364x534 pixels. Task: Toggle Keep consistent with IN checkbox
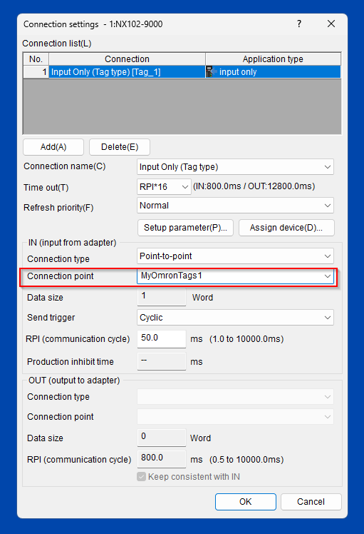coord(141,476)
